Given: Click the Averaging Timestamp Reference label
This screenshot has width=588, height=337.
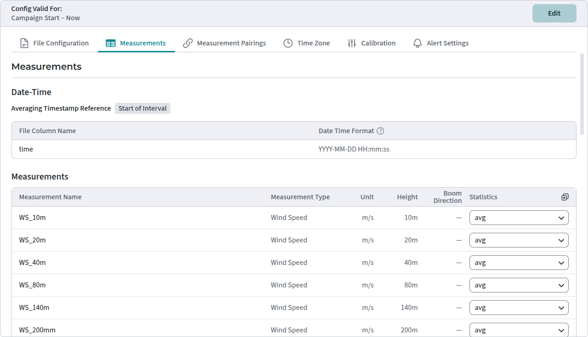Looking at the screenshot, I should (x=61, y=108).
